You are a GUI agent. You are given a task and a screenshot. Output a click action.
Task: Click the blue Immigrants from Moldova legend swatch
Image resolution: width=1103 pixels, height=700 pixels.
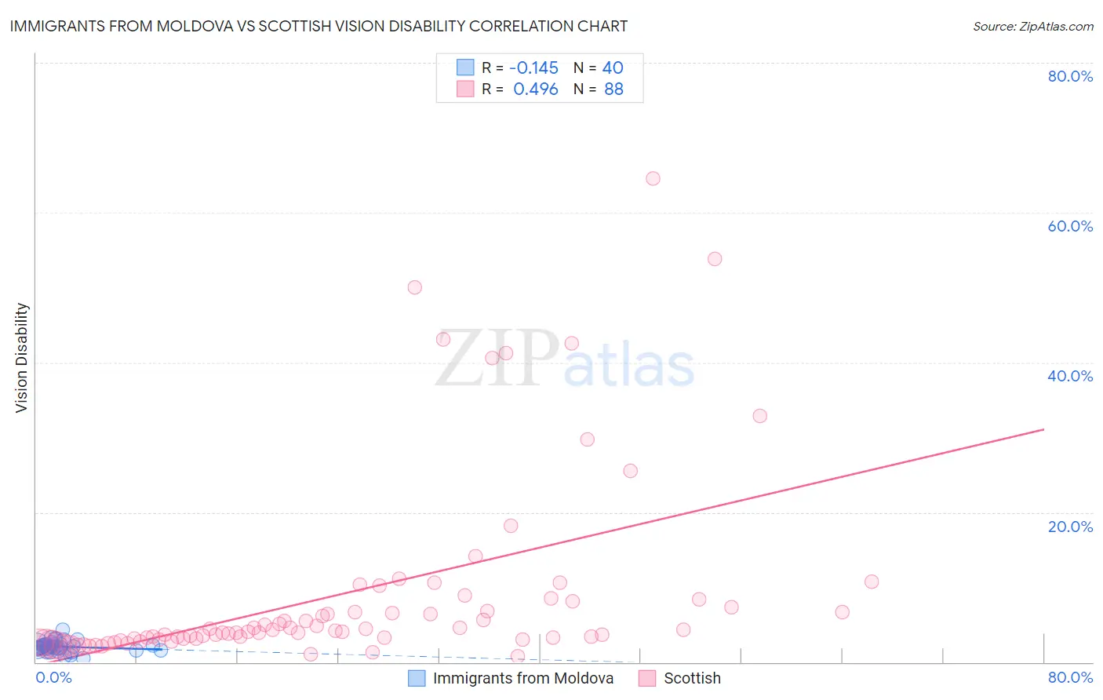(417, 678)
